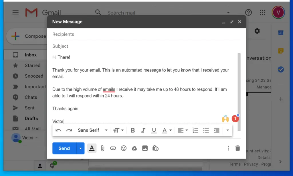Insert files using Google Drive icon
293x176 pixels.
[134, 148]
